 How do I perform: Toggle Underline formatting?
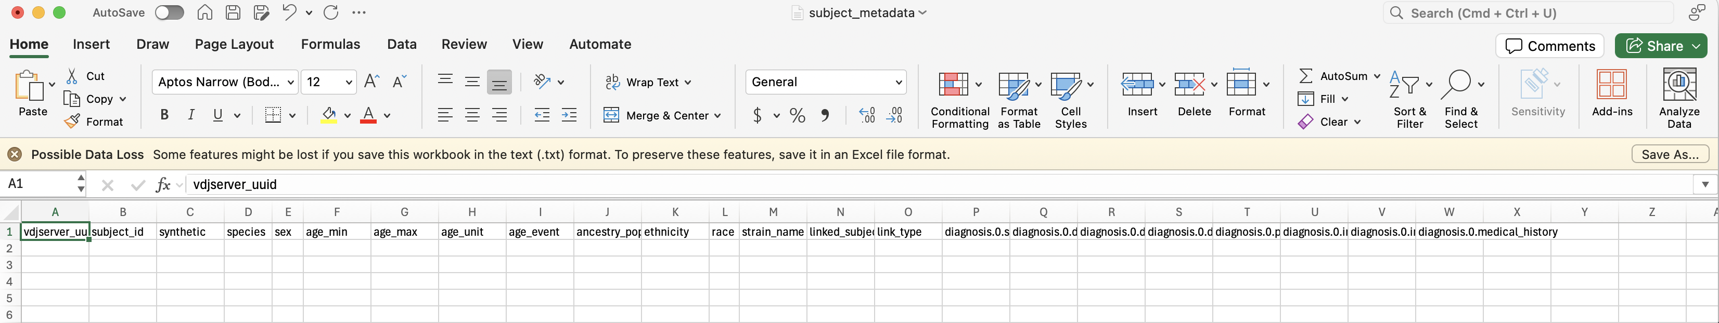(x=217, y=115)
